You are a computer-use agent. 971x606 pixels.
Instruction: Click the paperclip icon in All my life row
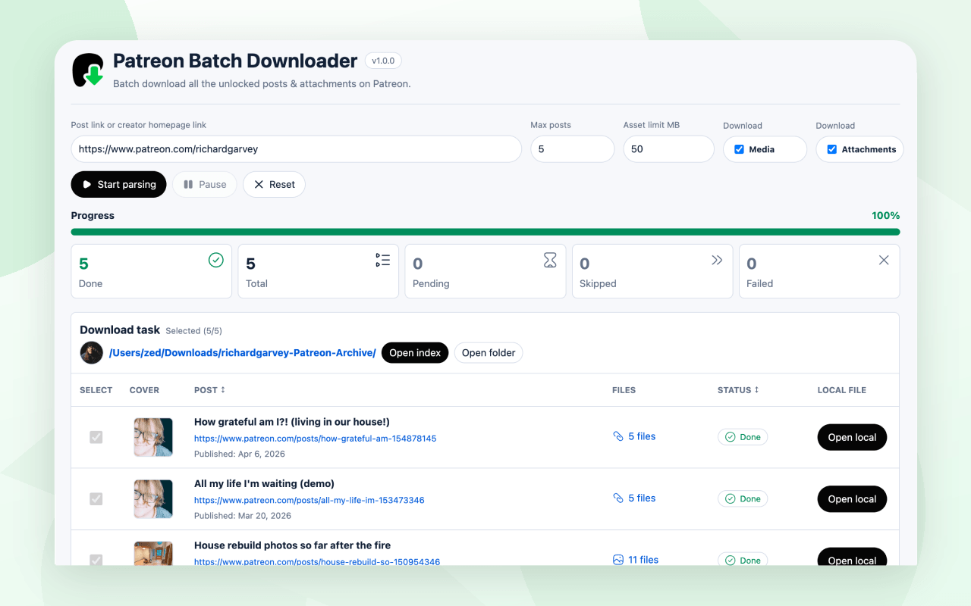[618, 498]
